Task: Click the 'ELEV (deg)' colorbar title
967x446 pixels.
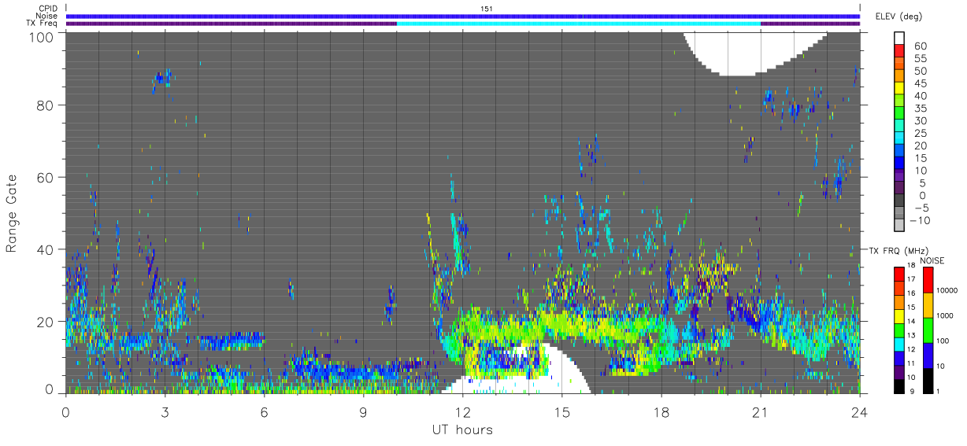Action: (898, 17)
